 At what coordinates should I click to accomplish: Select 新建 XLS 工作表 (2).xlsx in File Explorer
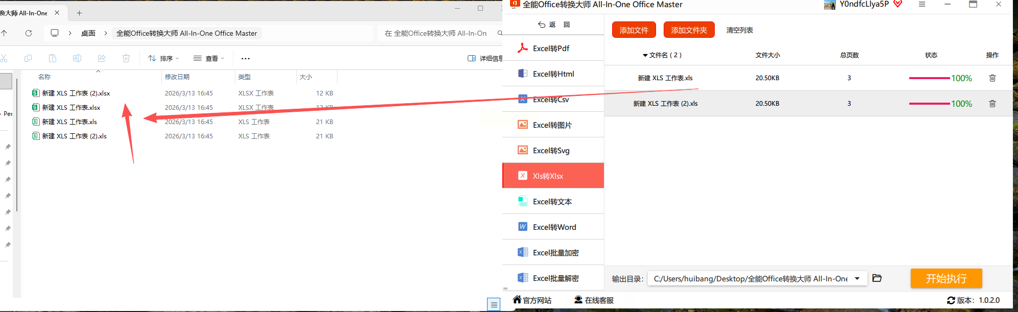pos(76,93)
